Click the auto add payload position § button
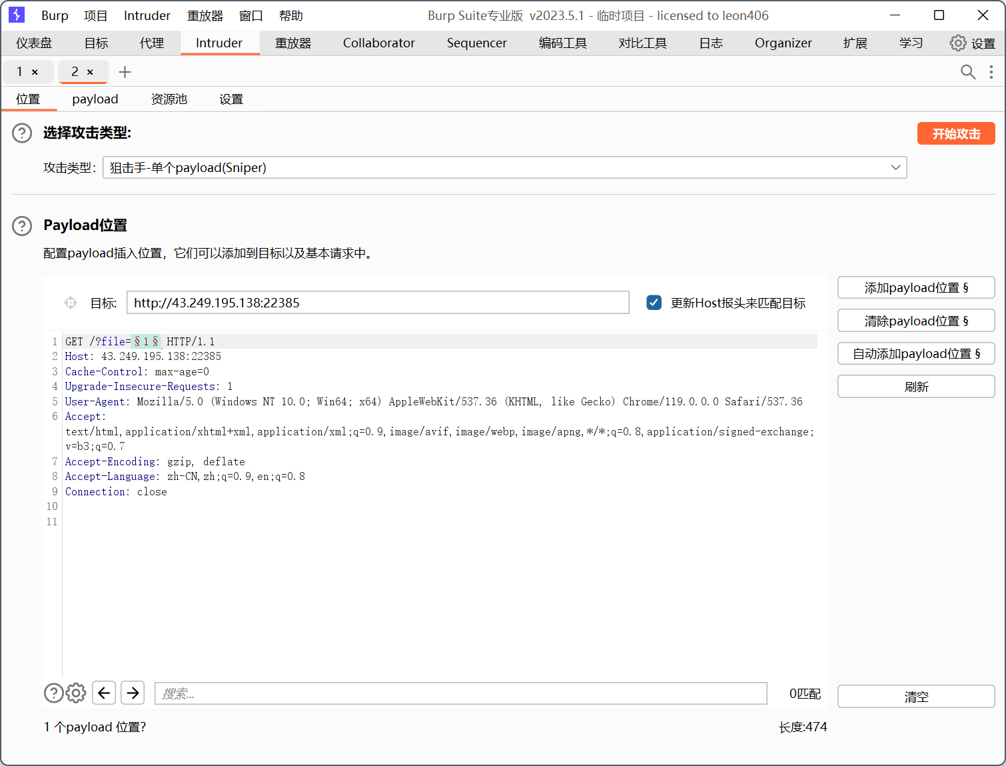The height and width of the screenshot is (766, 1006). coord(915,354)
